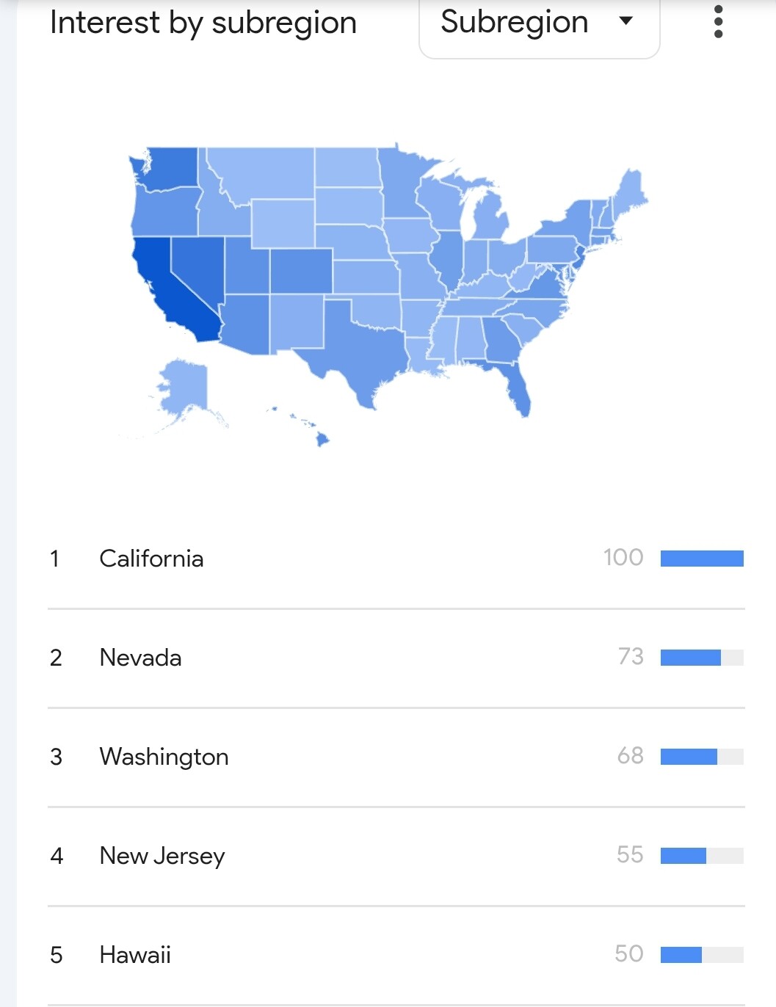Expand the Subregion dropdown
The height and width of the screenshot is (1007, 776).
[x=540, y=25]
